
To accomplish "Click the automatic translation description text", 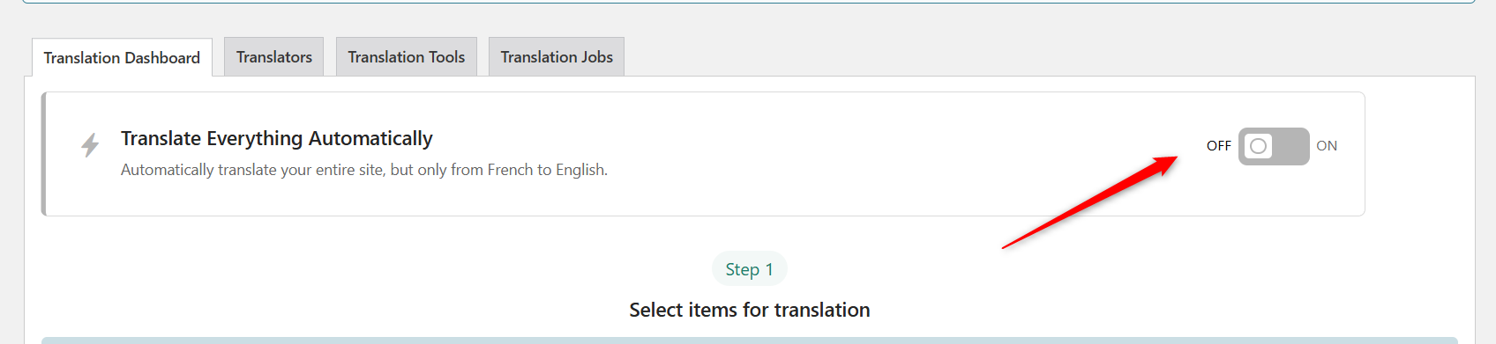I will 364,170.
